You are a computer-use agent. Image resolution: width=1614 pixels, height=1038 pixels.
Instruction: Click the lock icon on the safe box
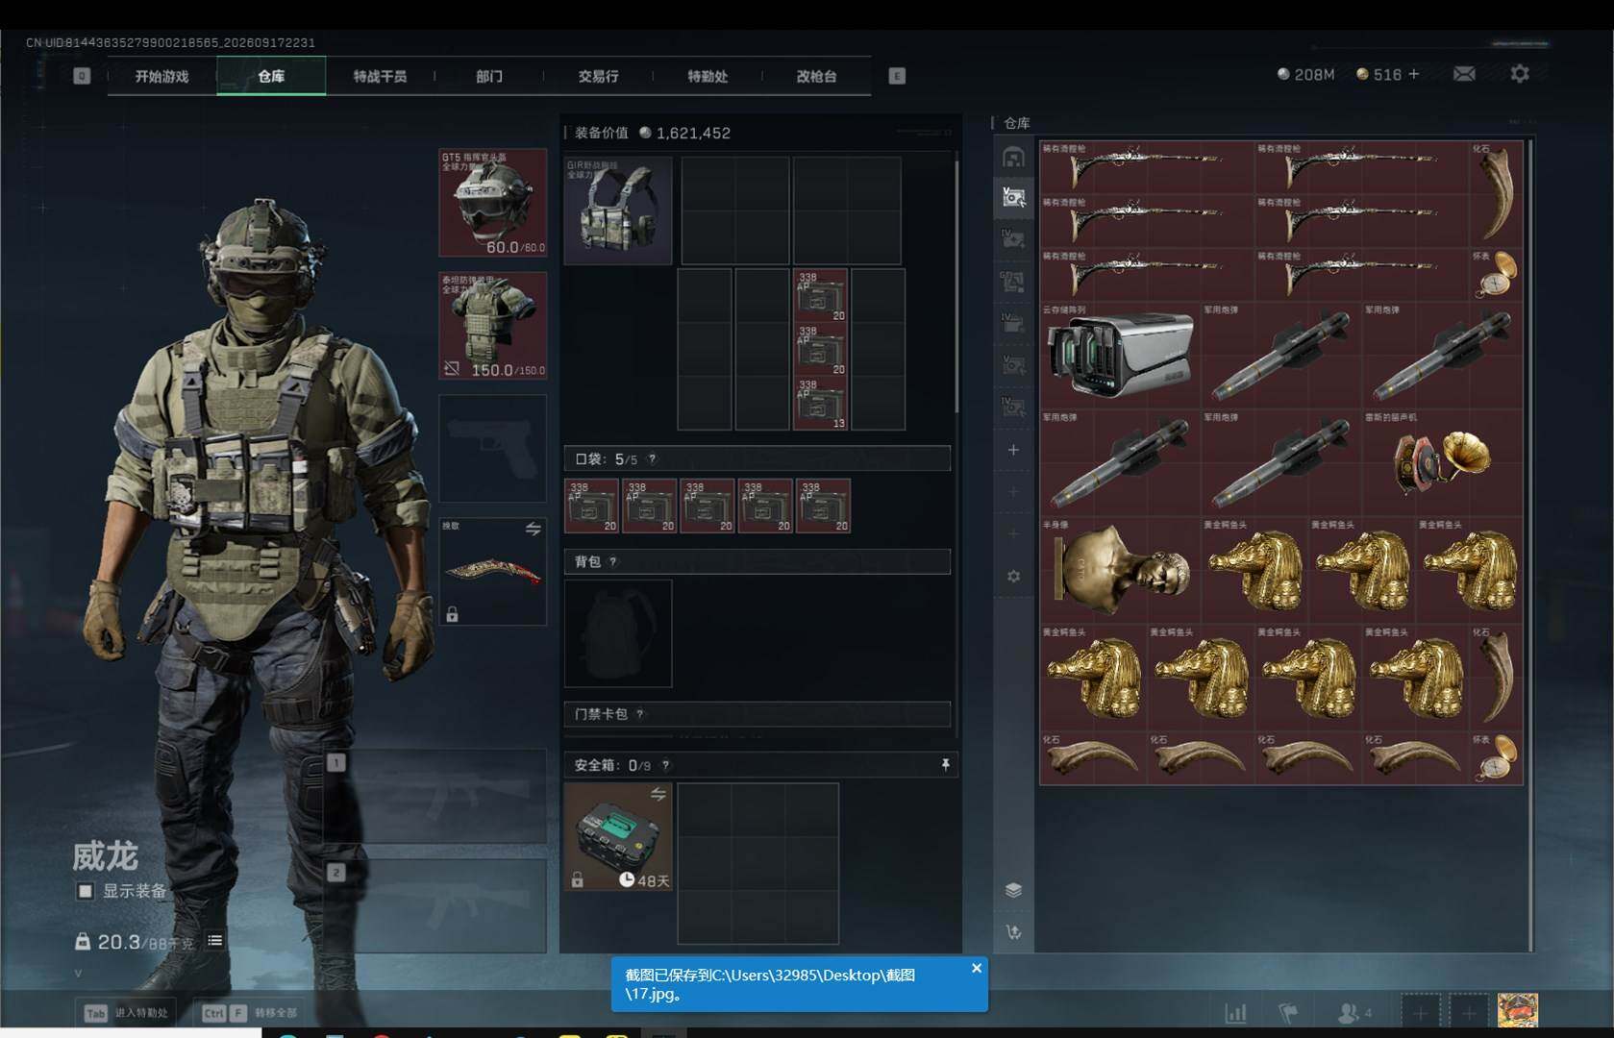tap(577, 879)
